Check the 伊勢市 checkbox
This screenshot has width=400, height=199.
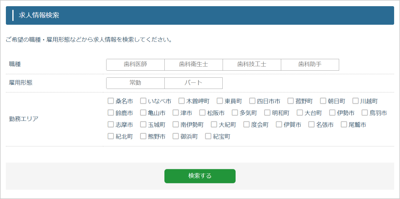(x=332, y=113)
